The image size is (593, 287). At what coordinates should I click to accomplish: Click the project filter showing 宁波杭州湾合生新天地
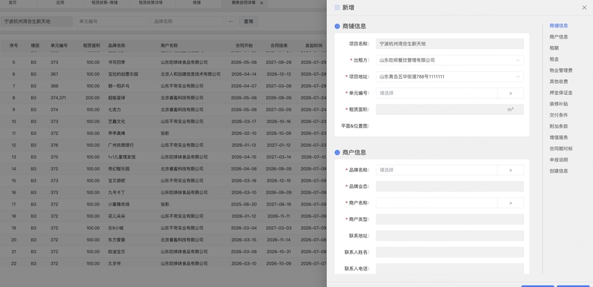[x=36, y=22]
